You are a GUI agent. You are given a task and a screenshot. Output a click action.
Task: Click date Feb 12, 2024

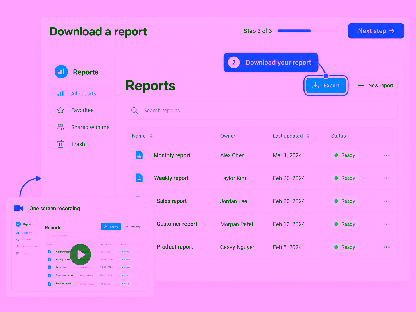(289, 224)
